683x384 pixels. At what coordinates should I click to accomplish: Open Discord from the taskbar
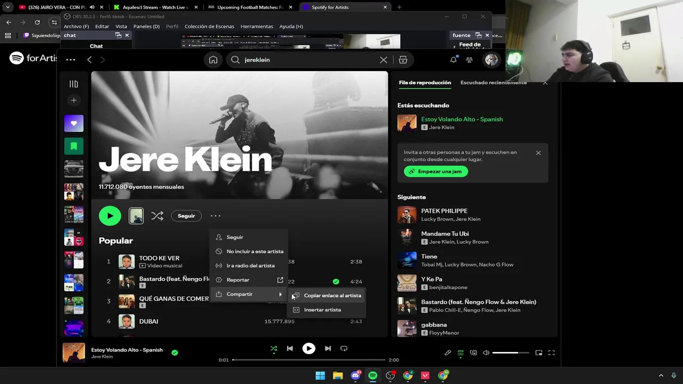[355, 375]
